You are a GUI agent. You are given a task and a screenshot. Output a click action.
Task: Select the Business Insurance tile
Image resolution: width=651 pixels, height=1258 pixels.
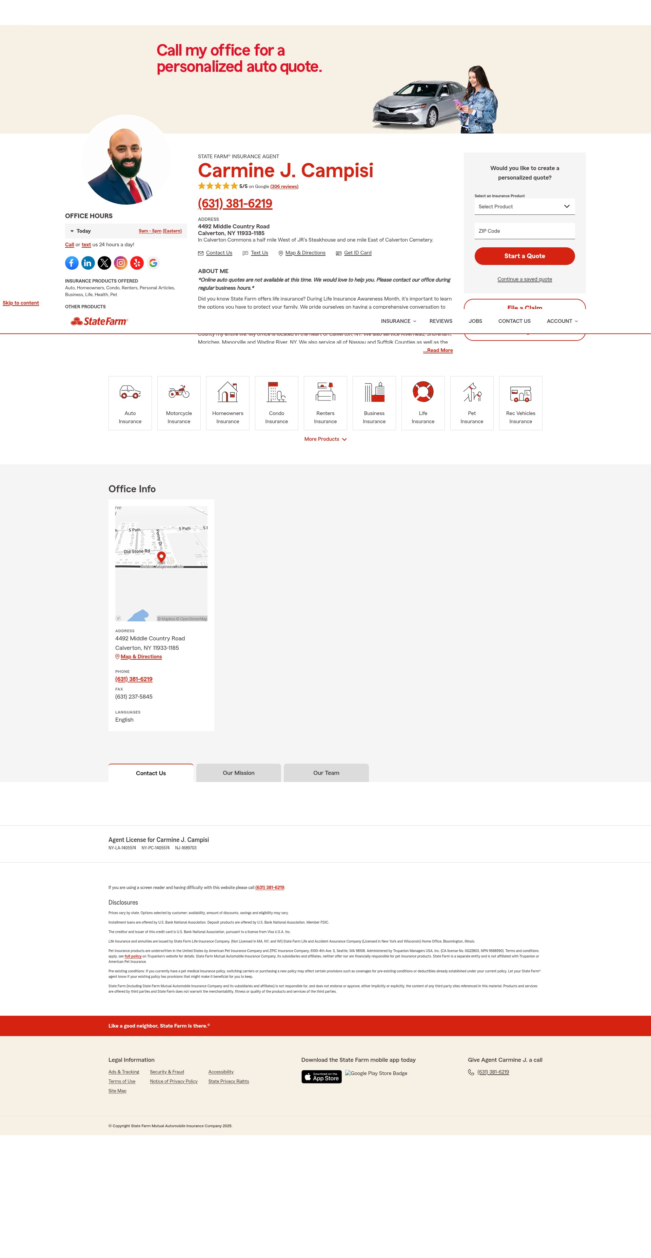[374, 403]
